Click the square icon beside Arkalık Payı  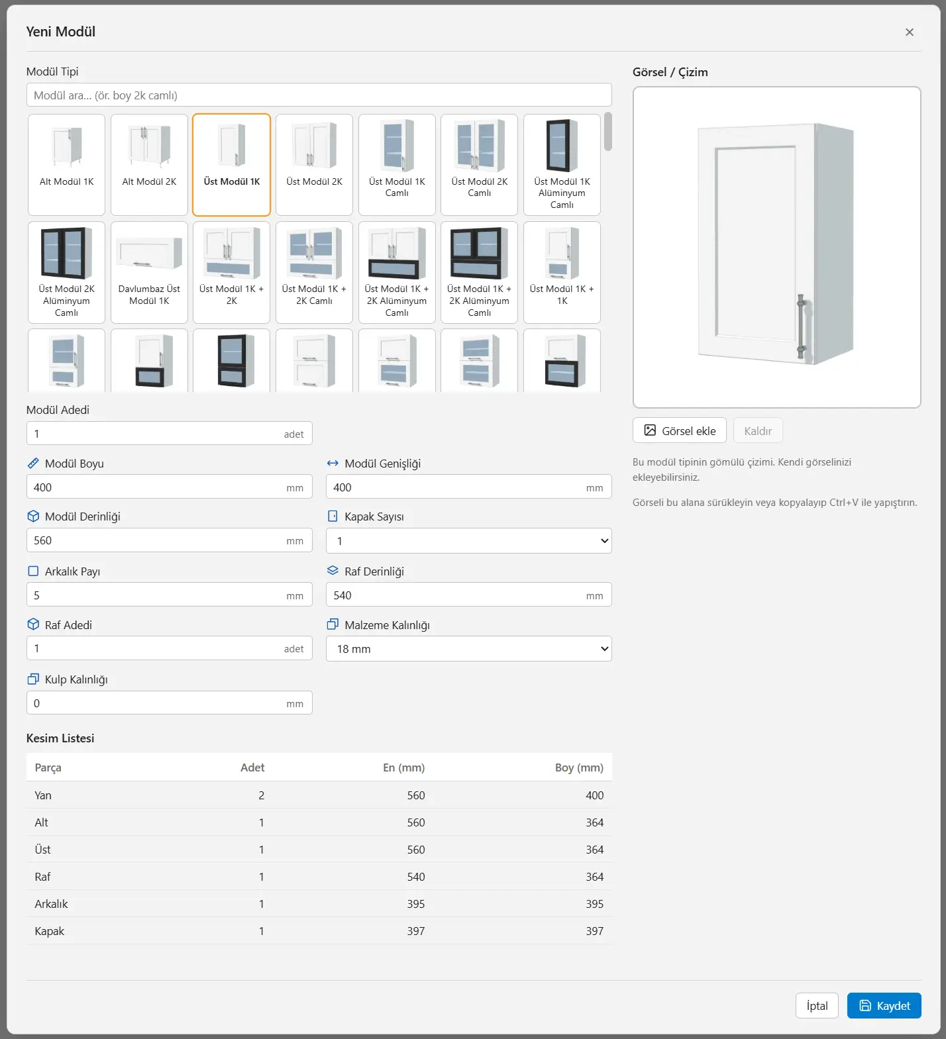click(x=33, y=571)
